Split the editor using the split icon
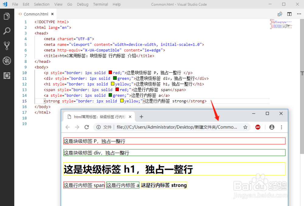 pos(289,14)
